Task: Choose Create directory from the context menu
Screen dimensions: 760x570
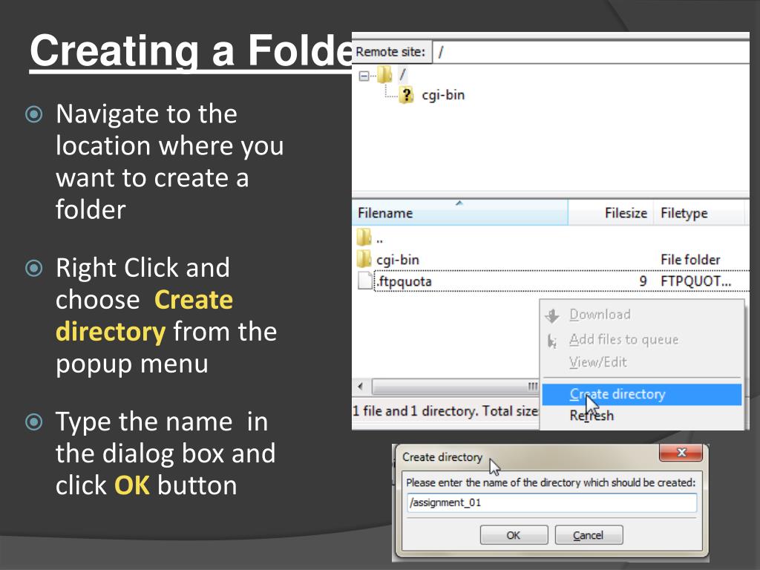Action: click(x=642, y=394)
